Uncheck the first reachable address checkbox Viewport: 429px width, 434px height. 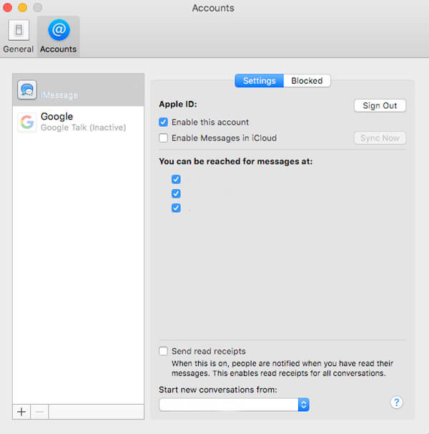(x=176, y=179)
